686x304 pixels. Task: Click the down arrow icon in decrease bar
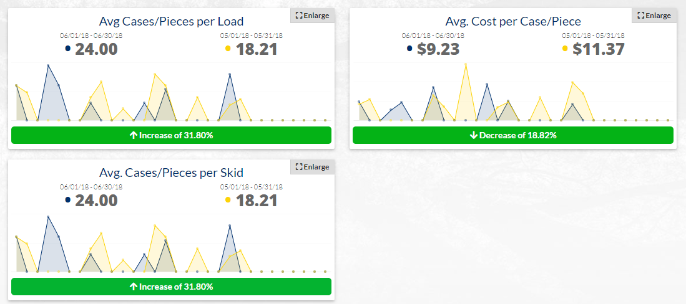click(473, 135)
